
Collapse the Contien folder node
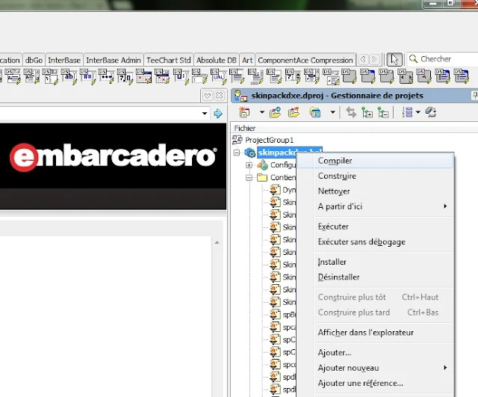[249, 177]
